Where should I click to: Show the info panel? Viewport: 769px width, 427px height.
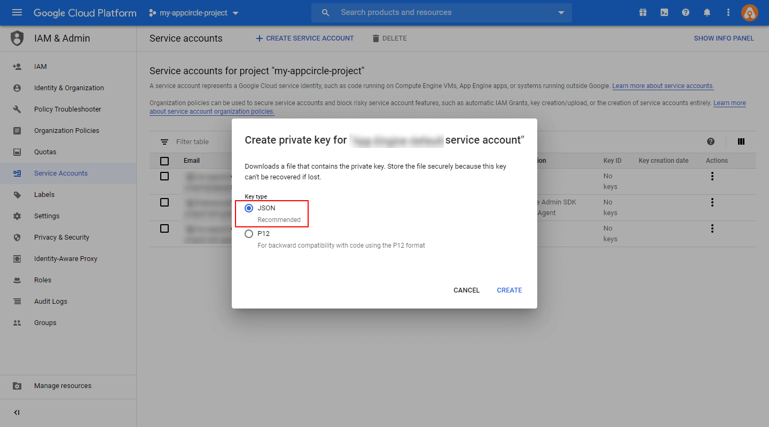[x=724, y=38]
